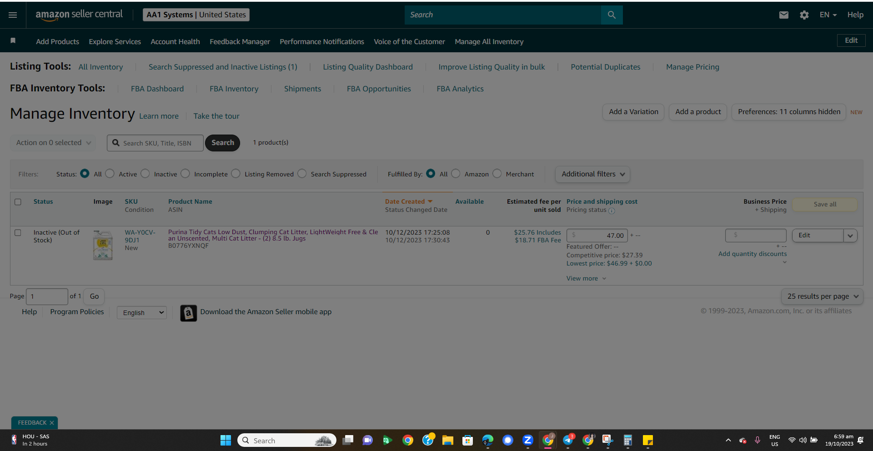Open Feedback Manager in the nav bar
The image size is (873, 451).
(x=240, y=42)
